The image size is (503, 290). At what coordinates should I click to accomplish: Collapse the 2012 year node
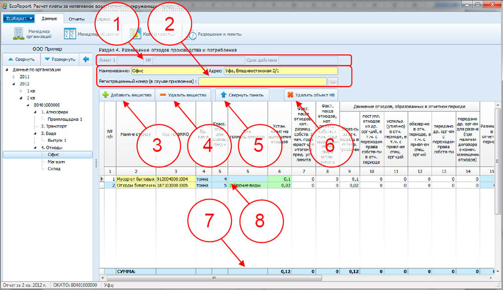pyautogui.click(x=14, y=84)
